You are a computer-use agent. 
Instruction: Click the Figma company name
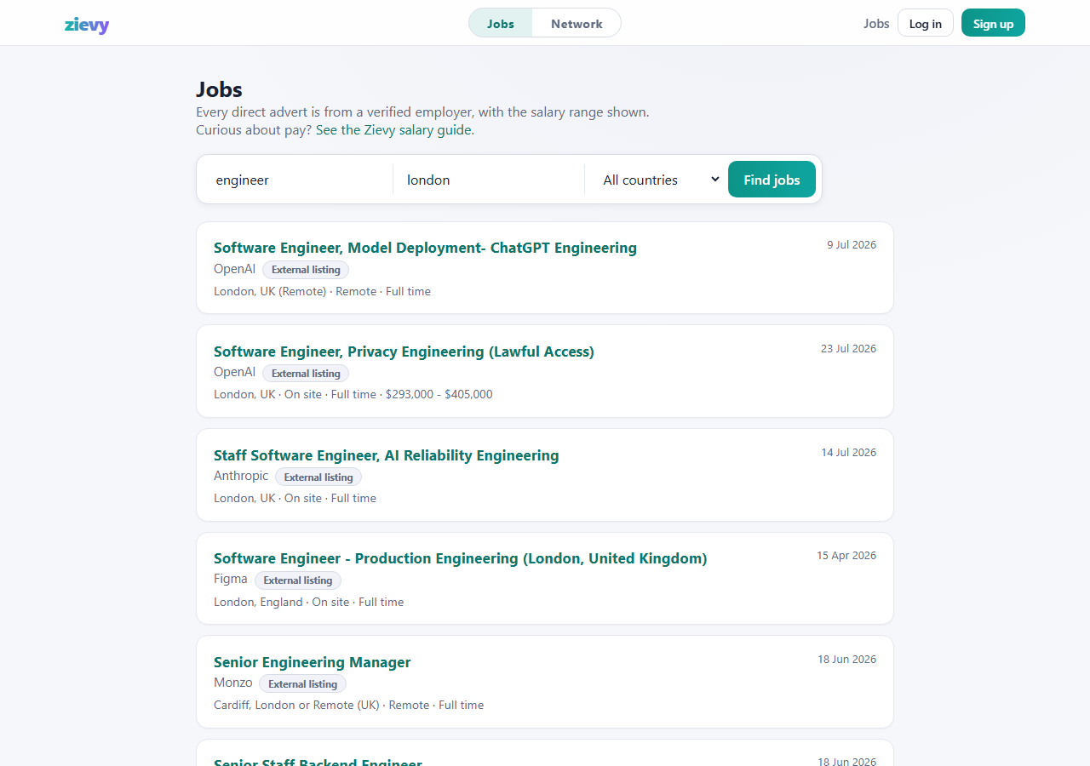pyautogui.click(x=231, y=579)
